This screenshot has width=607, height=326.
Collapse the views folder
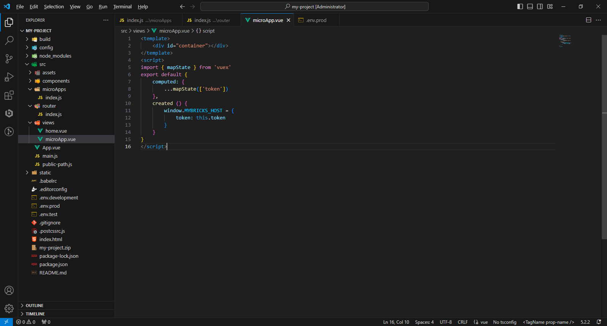click(66, 122)
